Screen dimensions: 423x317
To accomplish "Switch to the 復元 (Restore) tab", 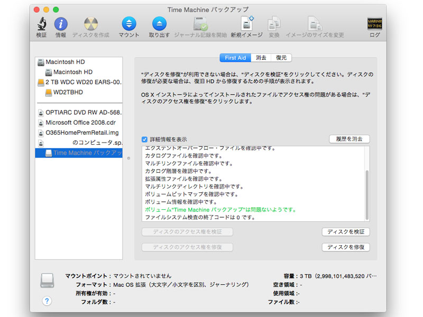I will click(281, 58).
